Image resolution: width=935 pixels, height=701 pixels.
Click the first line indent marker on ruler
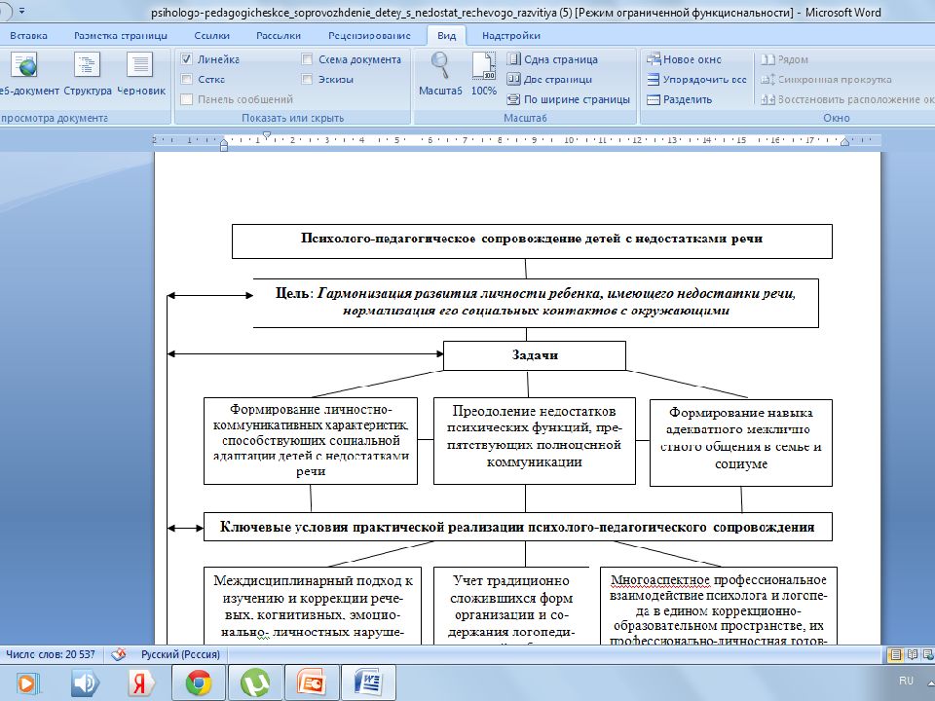pyautogui.click(x=267, y=135)
